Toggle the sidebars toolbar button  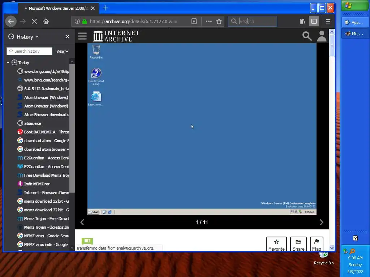coord(314,21)
